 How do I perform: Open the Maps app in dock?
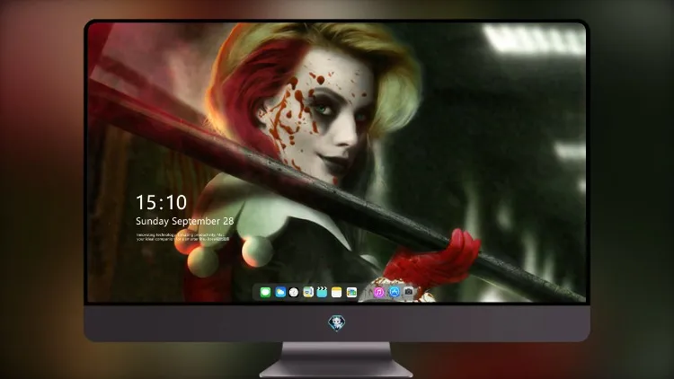308,293
